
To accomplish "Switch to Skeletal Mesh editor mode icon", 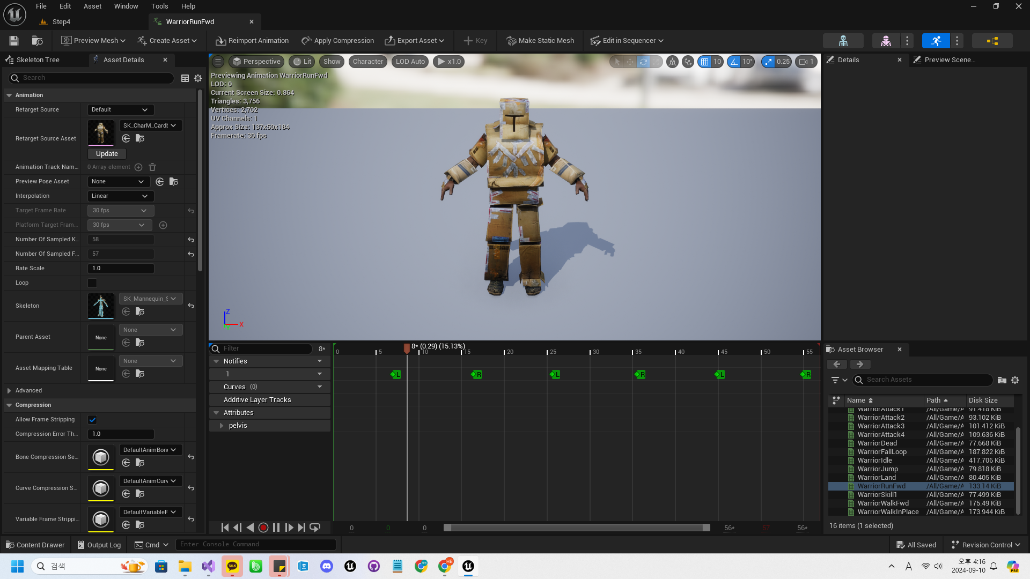I will point(886,41).
